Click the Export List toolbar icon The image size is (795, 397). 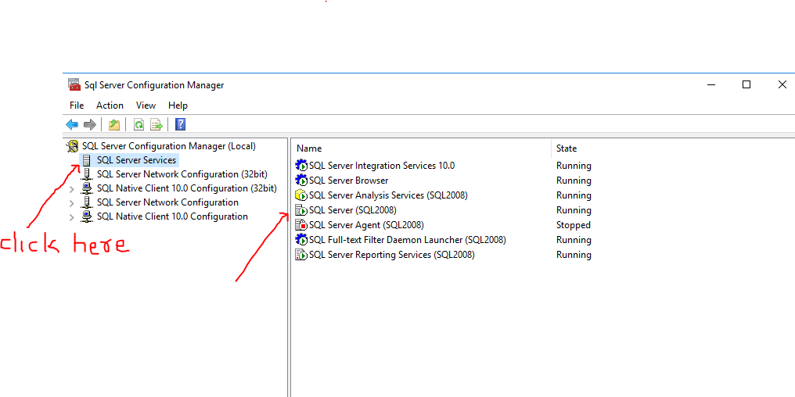click(156, 124)
